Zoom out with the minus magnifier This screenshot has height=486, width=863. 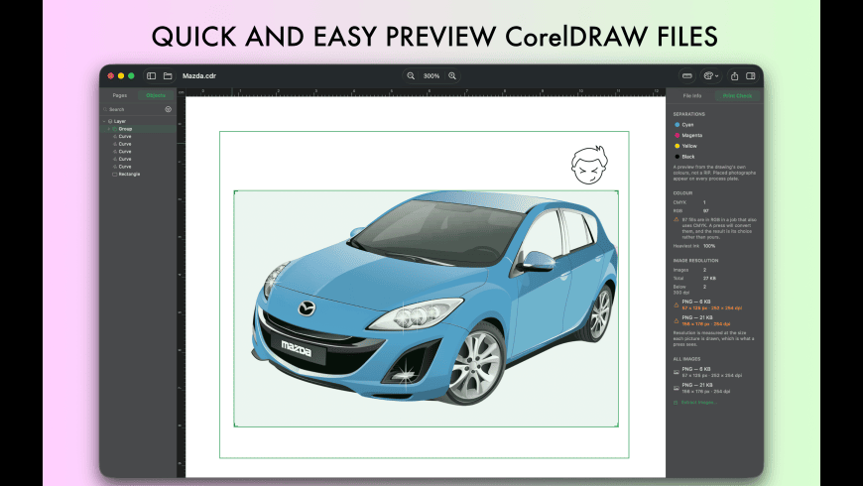click(x=411, y=76)
